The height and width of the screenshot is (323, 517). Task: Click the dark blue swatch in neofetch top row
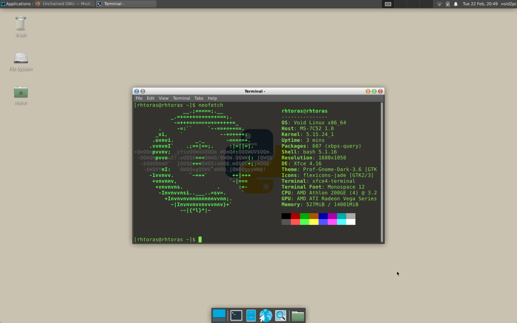point(323,216)
